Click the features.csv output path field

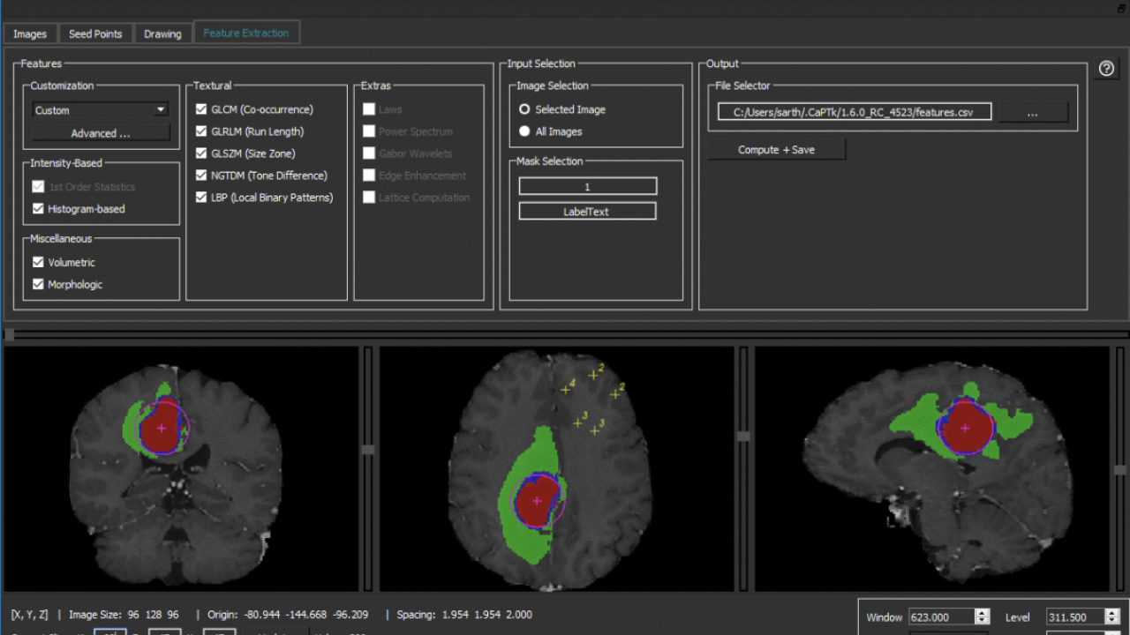[853, 111]
